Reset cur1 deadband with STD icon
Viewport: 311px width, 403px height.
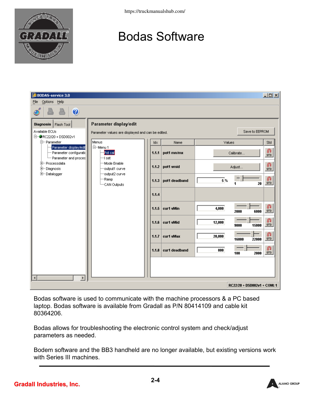tap(269, 250)
